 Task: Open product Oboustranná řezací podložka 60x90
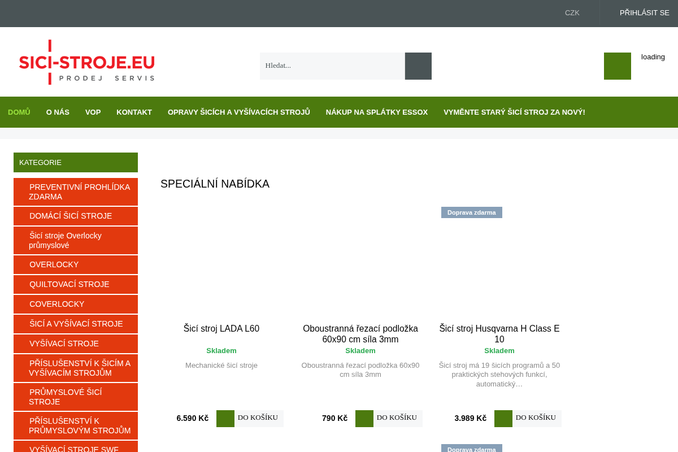360,334
